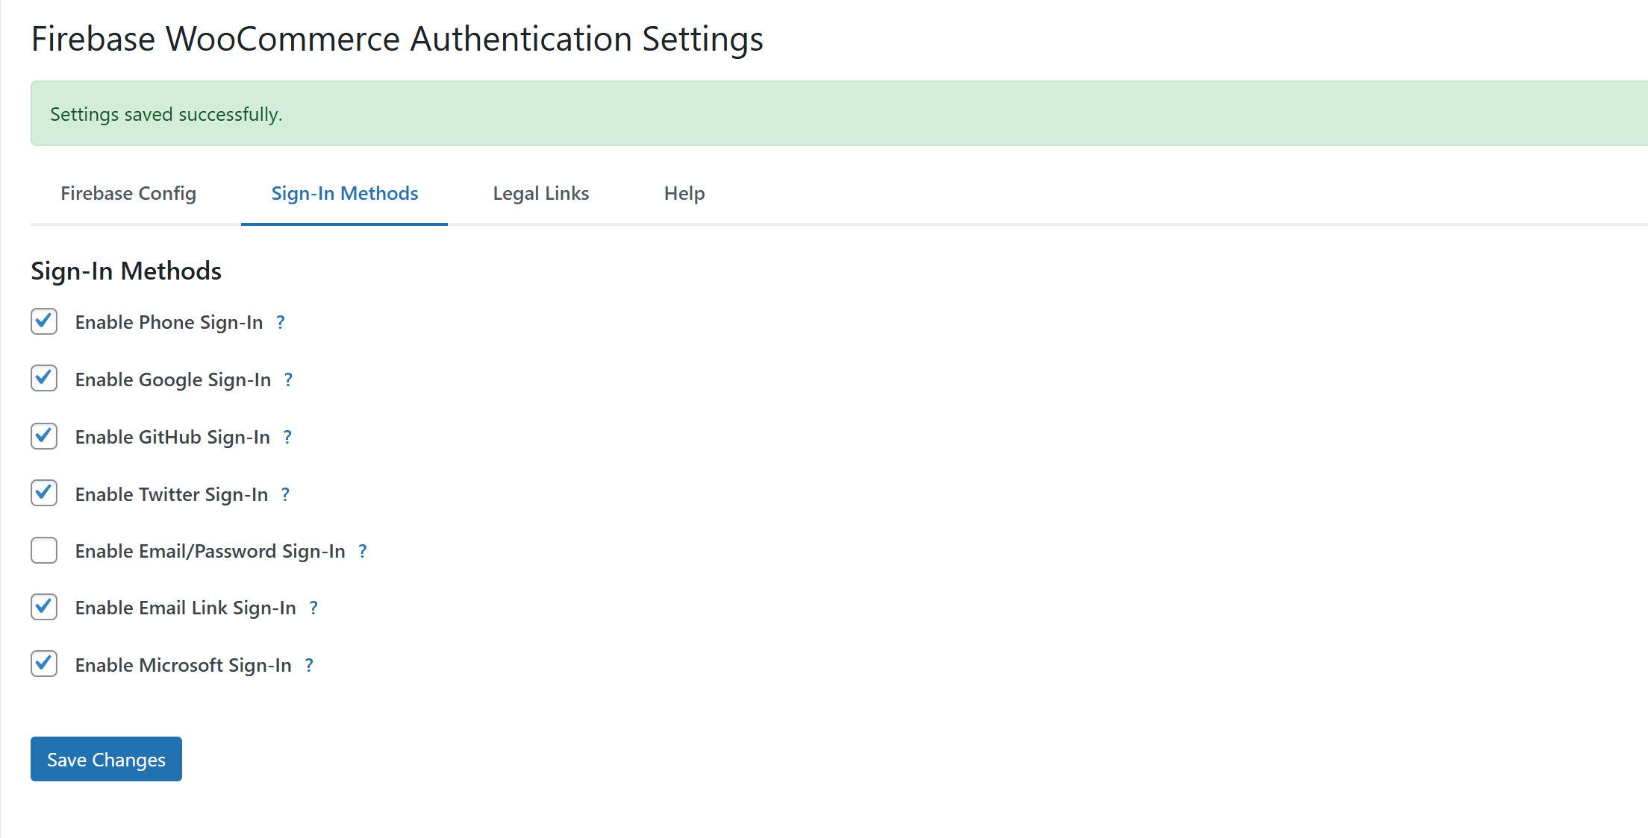Screen dimensions: 1648x838
Task: Enable Email/Password Sign-In checkbox
Action: point(44,550)
